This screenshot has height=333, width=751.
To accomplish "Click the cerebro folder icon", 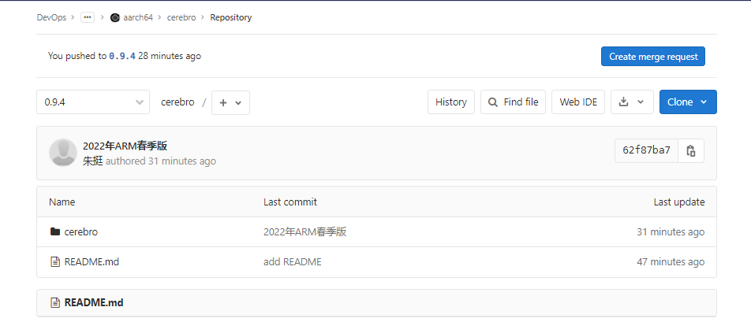I will [x=55, y=231].
